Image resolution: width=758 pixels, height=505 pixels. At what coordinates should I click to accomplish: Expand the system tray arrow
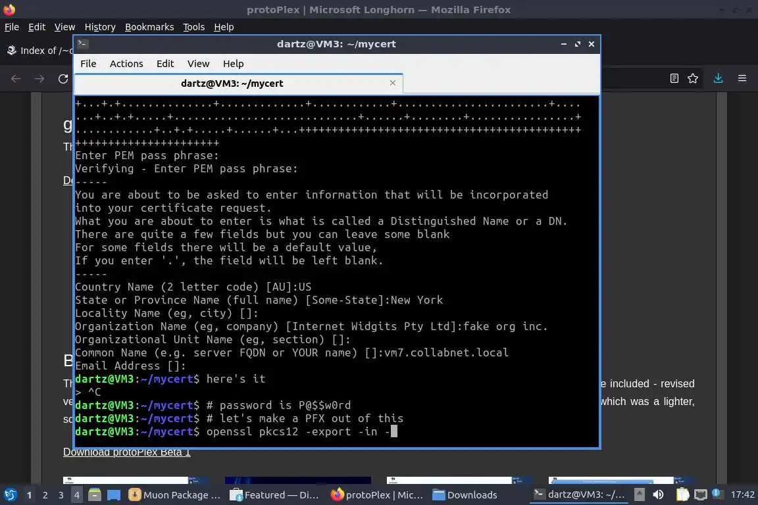tap(639, 494)
